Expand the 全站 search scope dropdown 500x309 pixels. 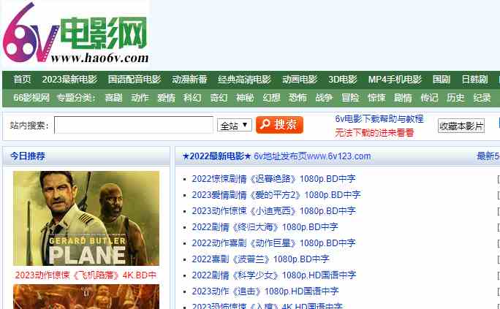(x=235, y=125)
